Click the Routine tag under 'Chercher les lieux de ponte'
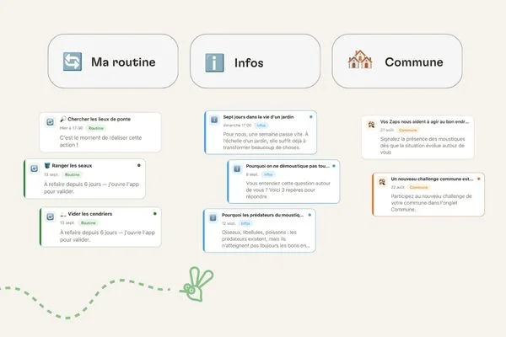 pyautogui.click(x=96, y=128)
